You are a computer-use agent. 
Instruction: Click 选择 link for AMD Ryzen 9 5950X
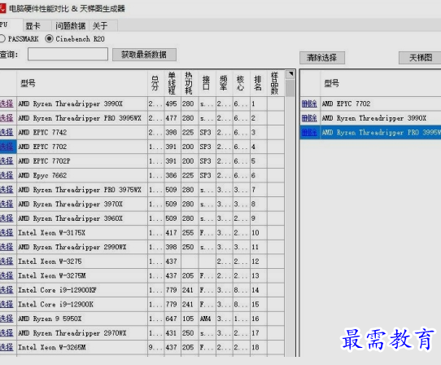point(7,319)
